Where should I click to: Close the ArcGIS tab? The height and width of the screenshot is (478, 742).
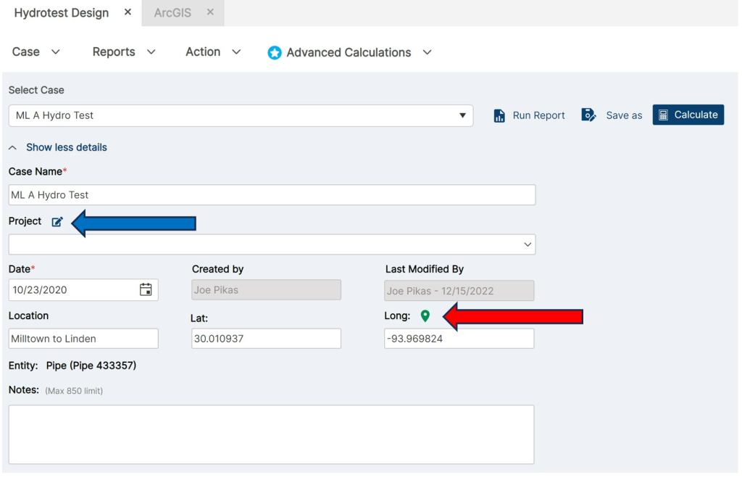pos(211,12)
